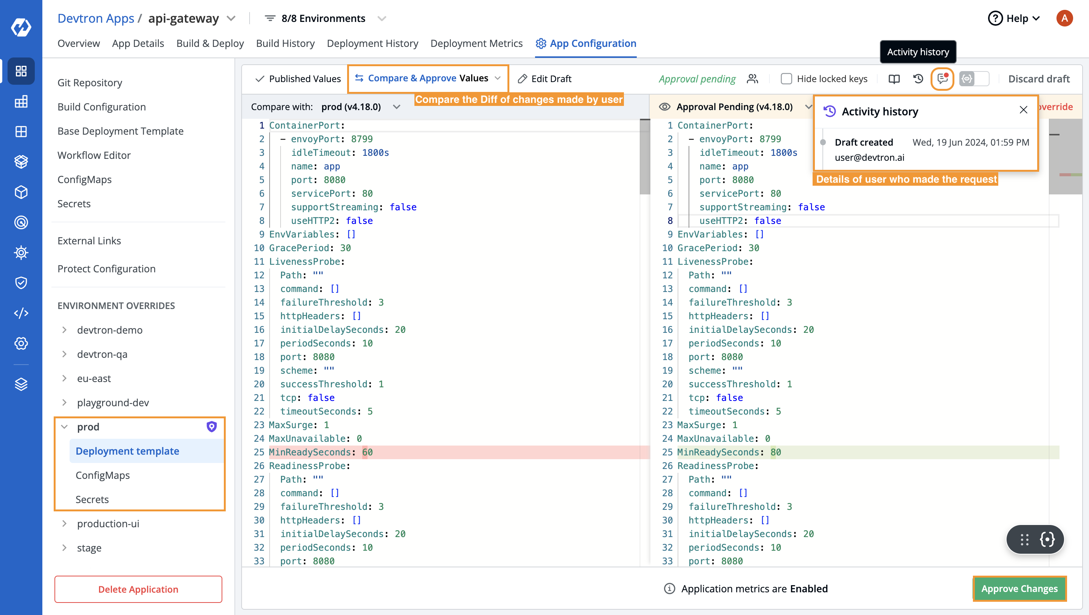
Task: Open Secrets under prod environment
Action: point(92,500)
